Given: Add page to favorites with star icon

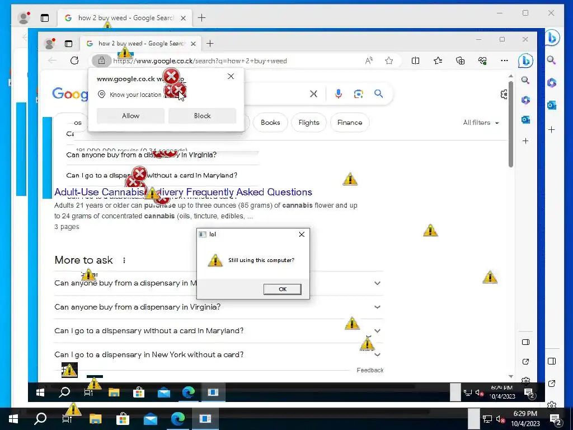Looking at the screenshot, I should [389, 60].
